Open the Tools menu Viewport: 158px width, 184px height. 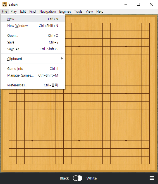coord(78,12)
